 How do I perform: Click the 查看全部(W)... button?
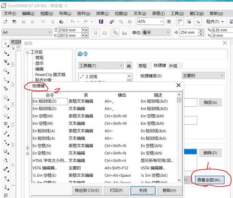point(209,180)
